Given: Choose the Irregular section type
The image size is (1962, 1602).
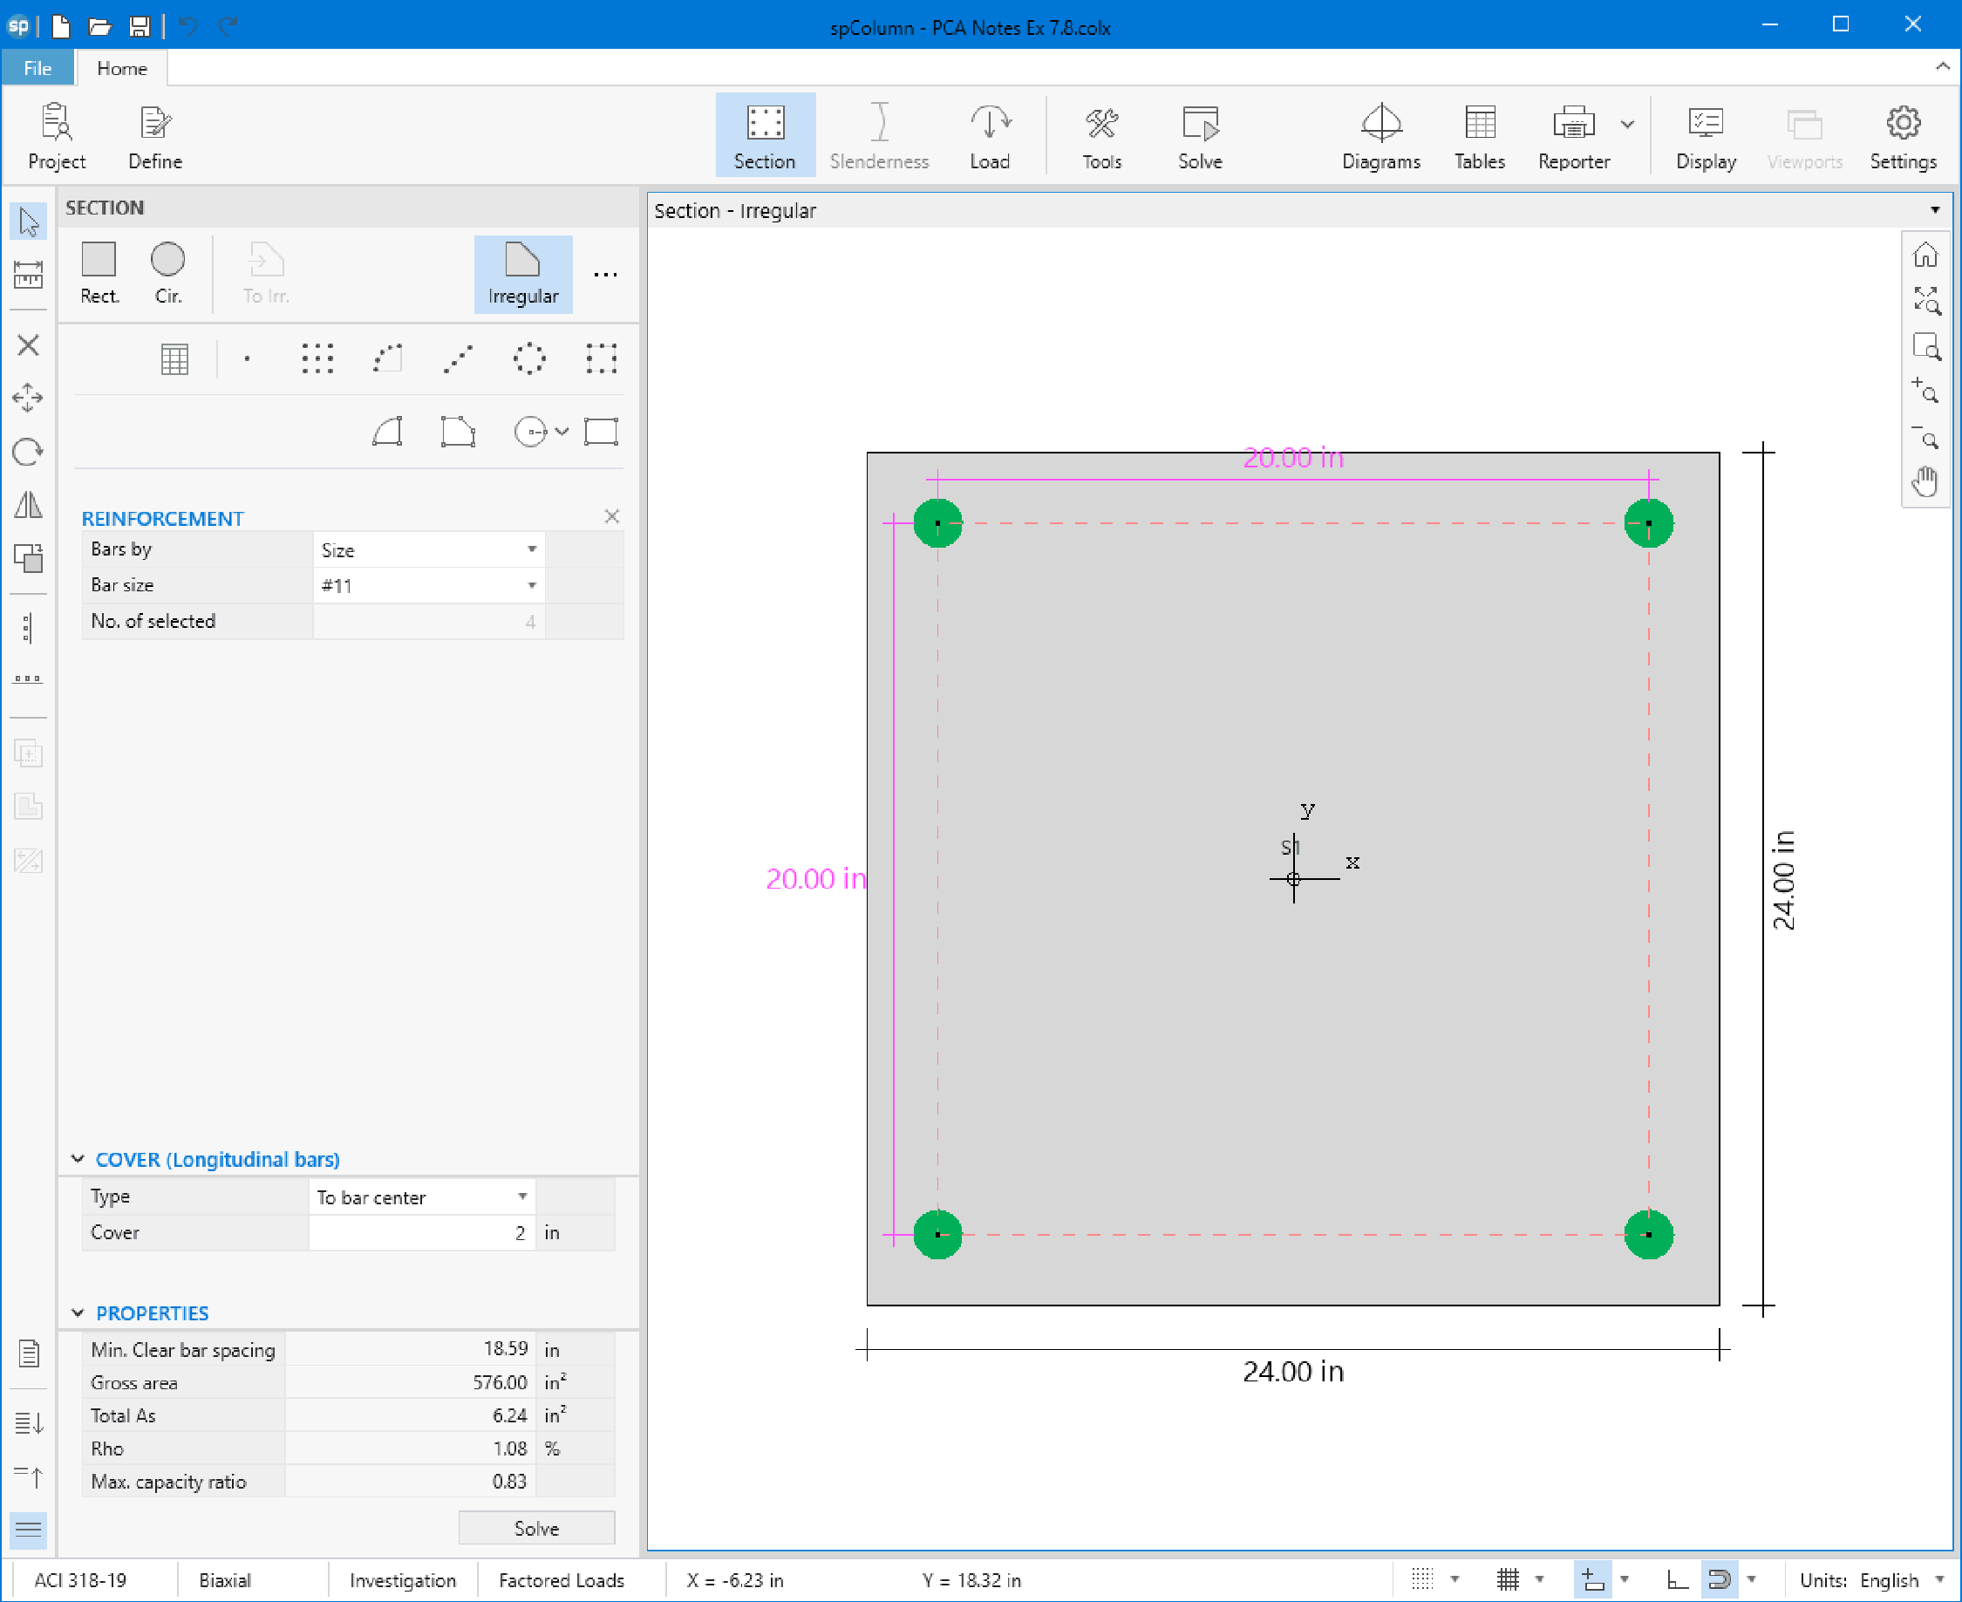Looking at the screenshot, I should pos(523,273).
